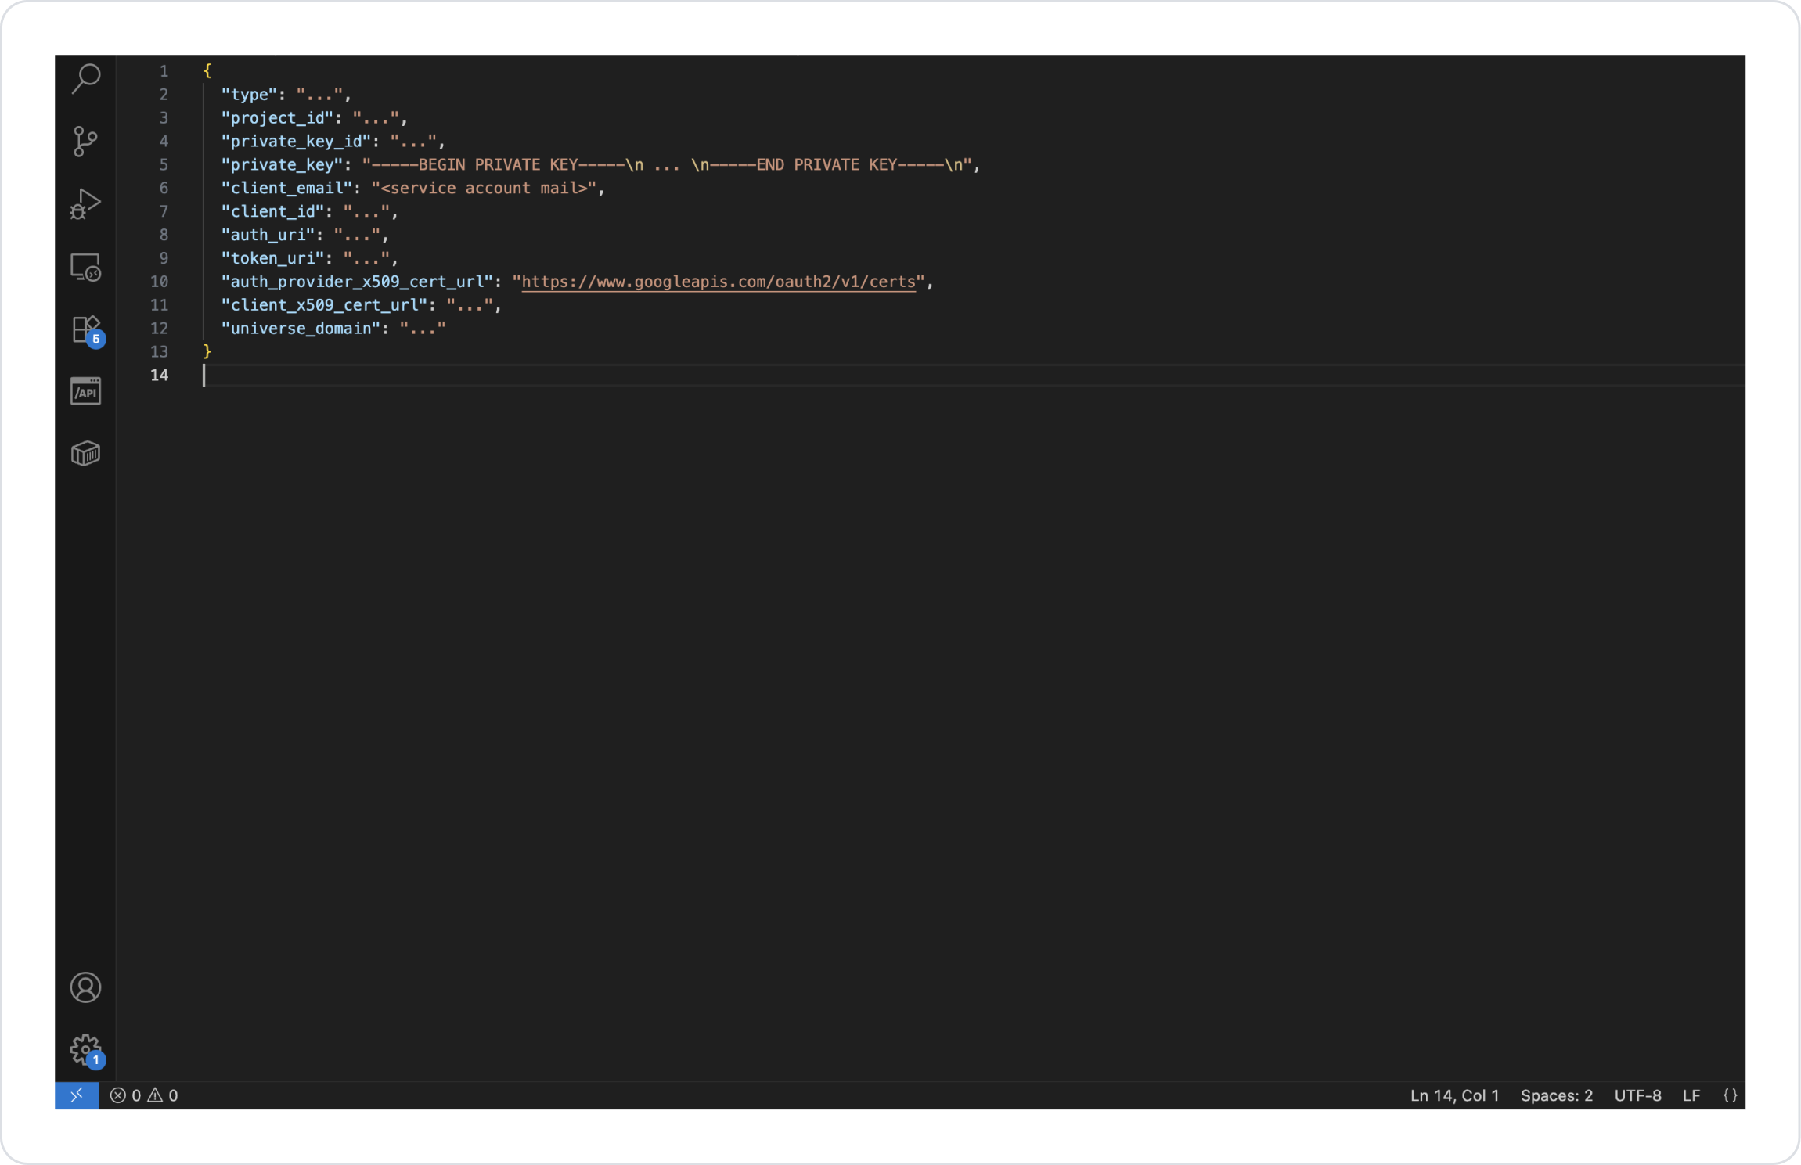Click the JSON language mode braces indicator

coord(1731,1095)
